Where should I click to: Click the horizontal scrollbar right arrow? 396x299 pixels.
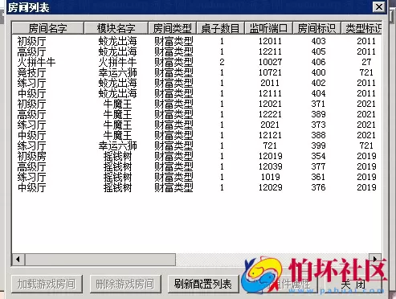[x=375, y=259]
